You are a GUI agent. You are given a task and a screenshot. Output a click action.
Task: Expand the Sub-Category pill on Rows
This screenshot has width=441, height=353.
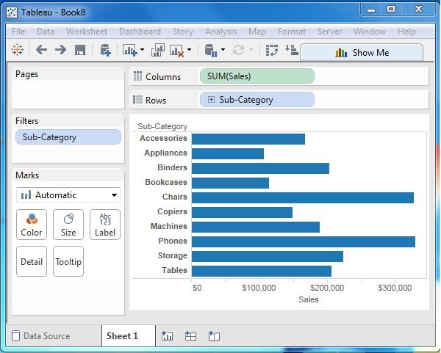pyautogui.click(x=212, y=100)
